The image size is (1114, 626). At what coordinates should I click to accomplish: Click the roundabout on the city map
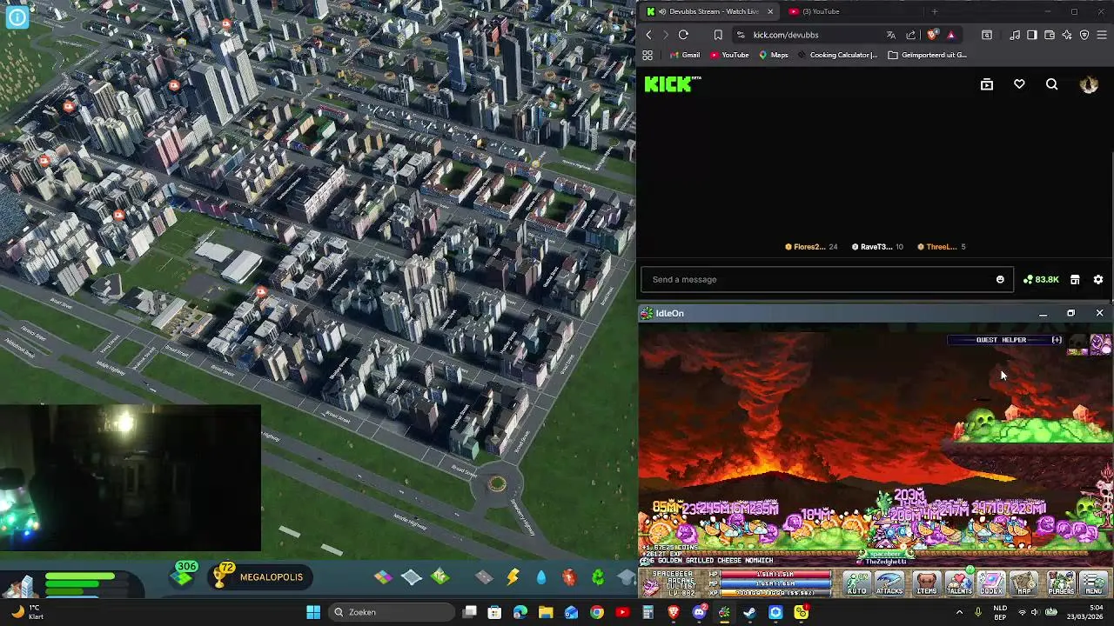[x=497, y=484]
